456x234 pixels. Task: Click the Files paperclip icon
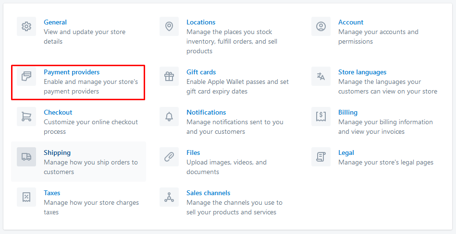(169, 157)
